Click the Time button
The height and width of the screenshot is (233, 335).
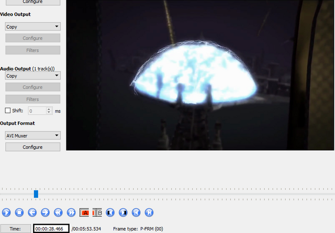click(15, 229)
